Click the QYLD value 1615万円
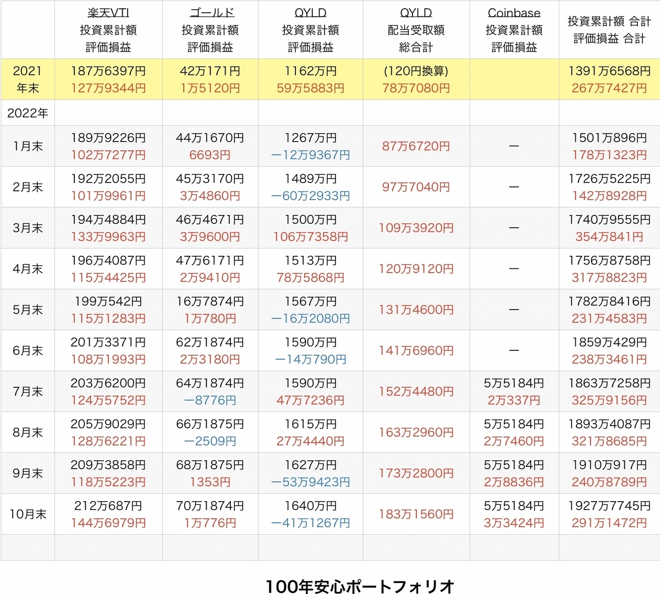 pos(311,424)
